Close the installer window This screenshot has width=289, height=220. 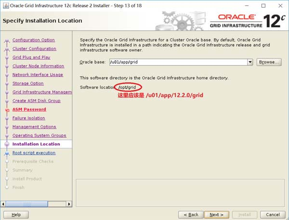point(280,6)
